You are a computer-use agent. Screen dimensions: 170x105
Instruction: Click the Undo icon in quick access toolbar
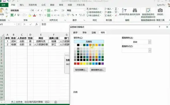pos(8,1)
